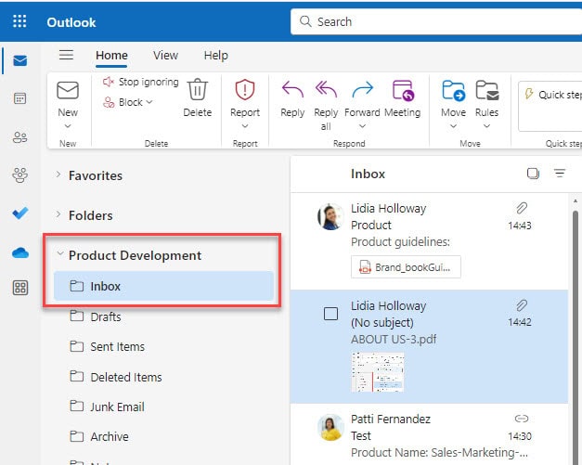
Task: Open the Deleted Items folder
Action: (x=163, y=377)
